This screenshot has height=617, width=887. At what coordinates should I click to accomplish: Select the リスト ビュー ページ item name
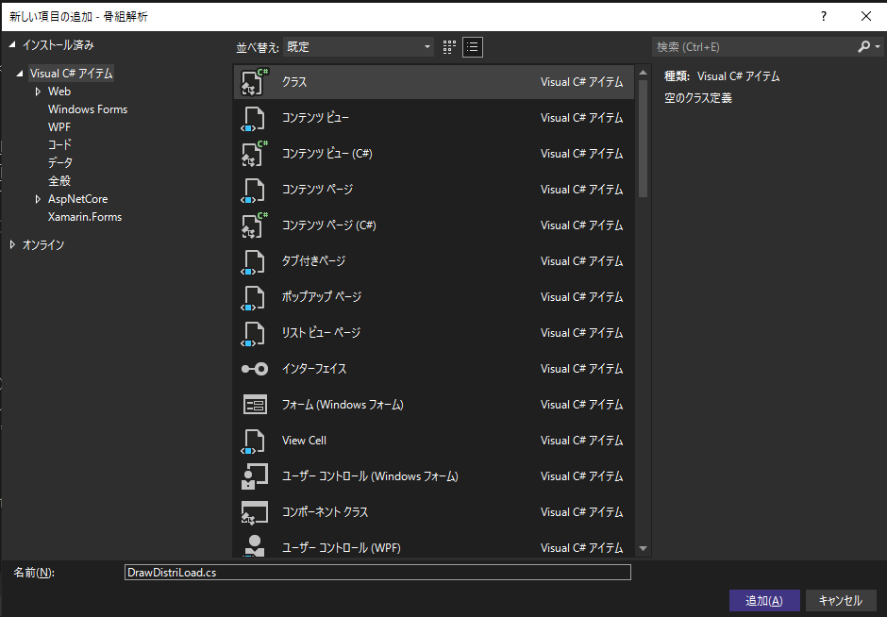point(321,333)
